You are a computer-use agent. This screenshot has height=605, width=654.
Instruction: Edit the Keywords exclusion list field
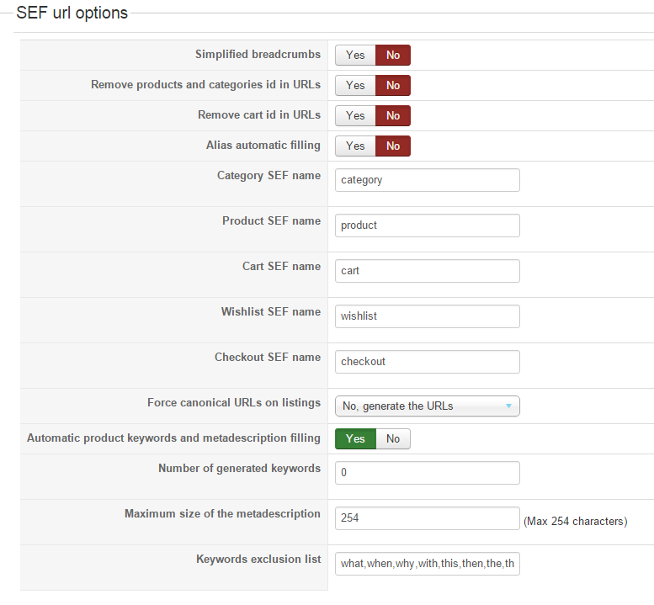[427, 564]
